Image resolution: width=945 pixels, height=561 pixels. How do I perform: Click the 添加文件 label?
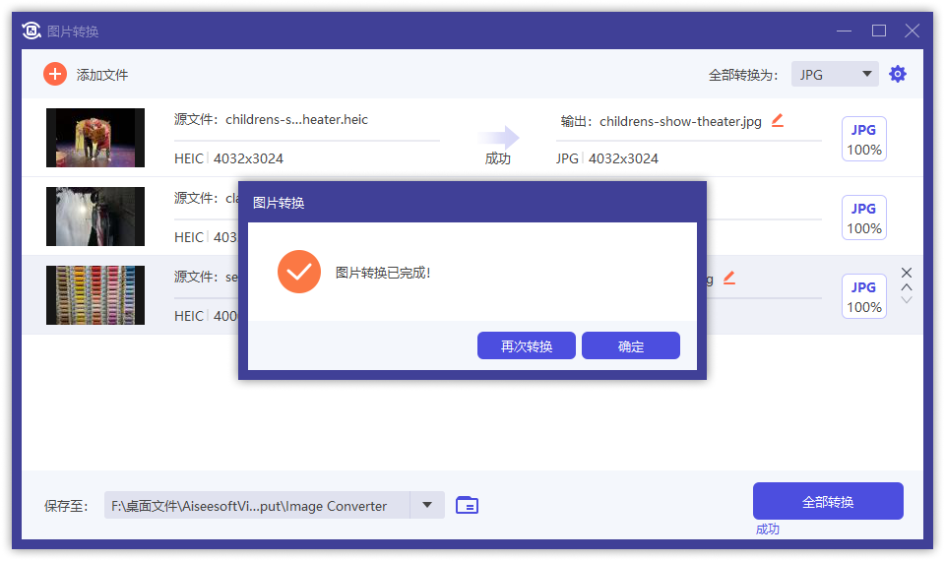point(101,75)
